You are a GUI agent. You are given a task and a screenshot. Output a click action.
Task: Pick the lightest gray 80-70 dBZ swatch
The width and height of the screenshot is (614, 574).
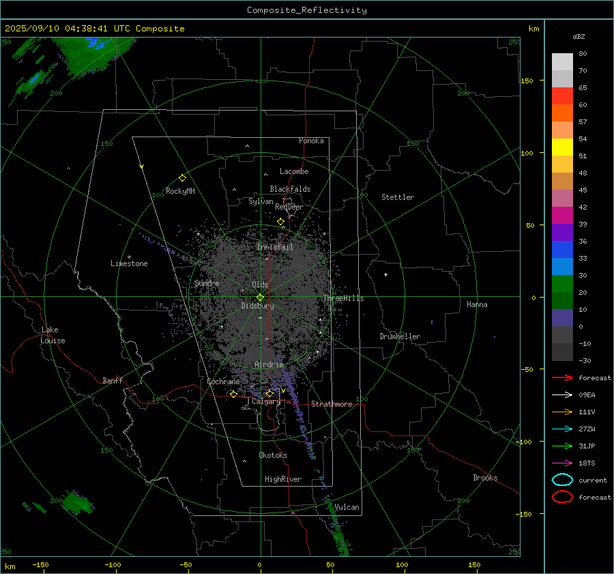[562, 62]
